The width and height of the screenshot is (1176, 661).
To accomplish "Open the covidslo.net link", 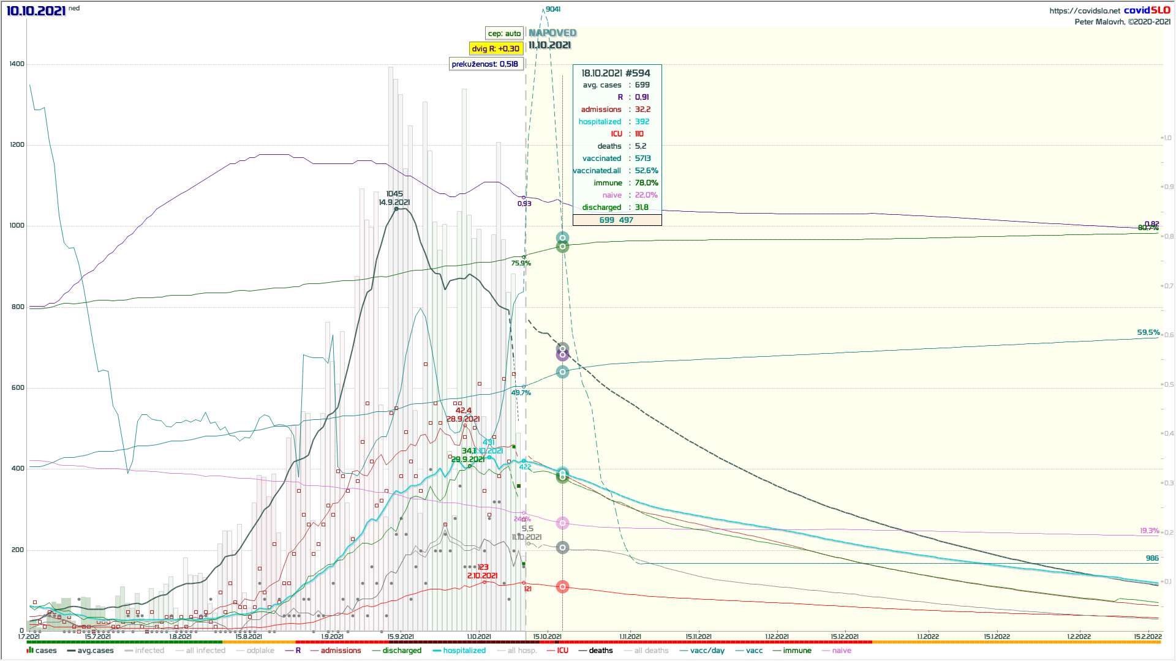I will pyautogui.click(x=1084, y=11).
